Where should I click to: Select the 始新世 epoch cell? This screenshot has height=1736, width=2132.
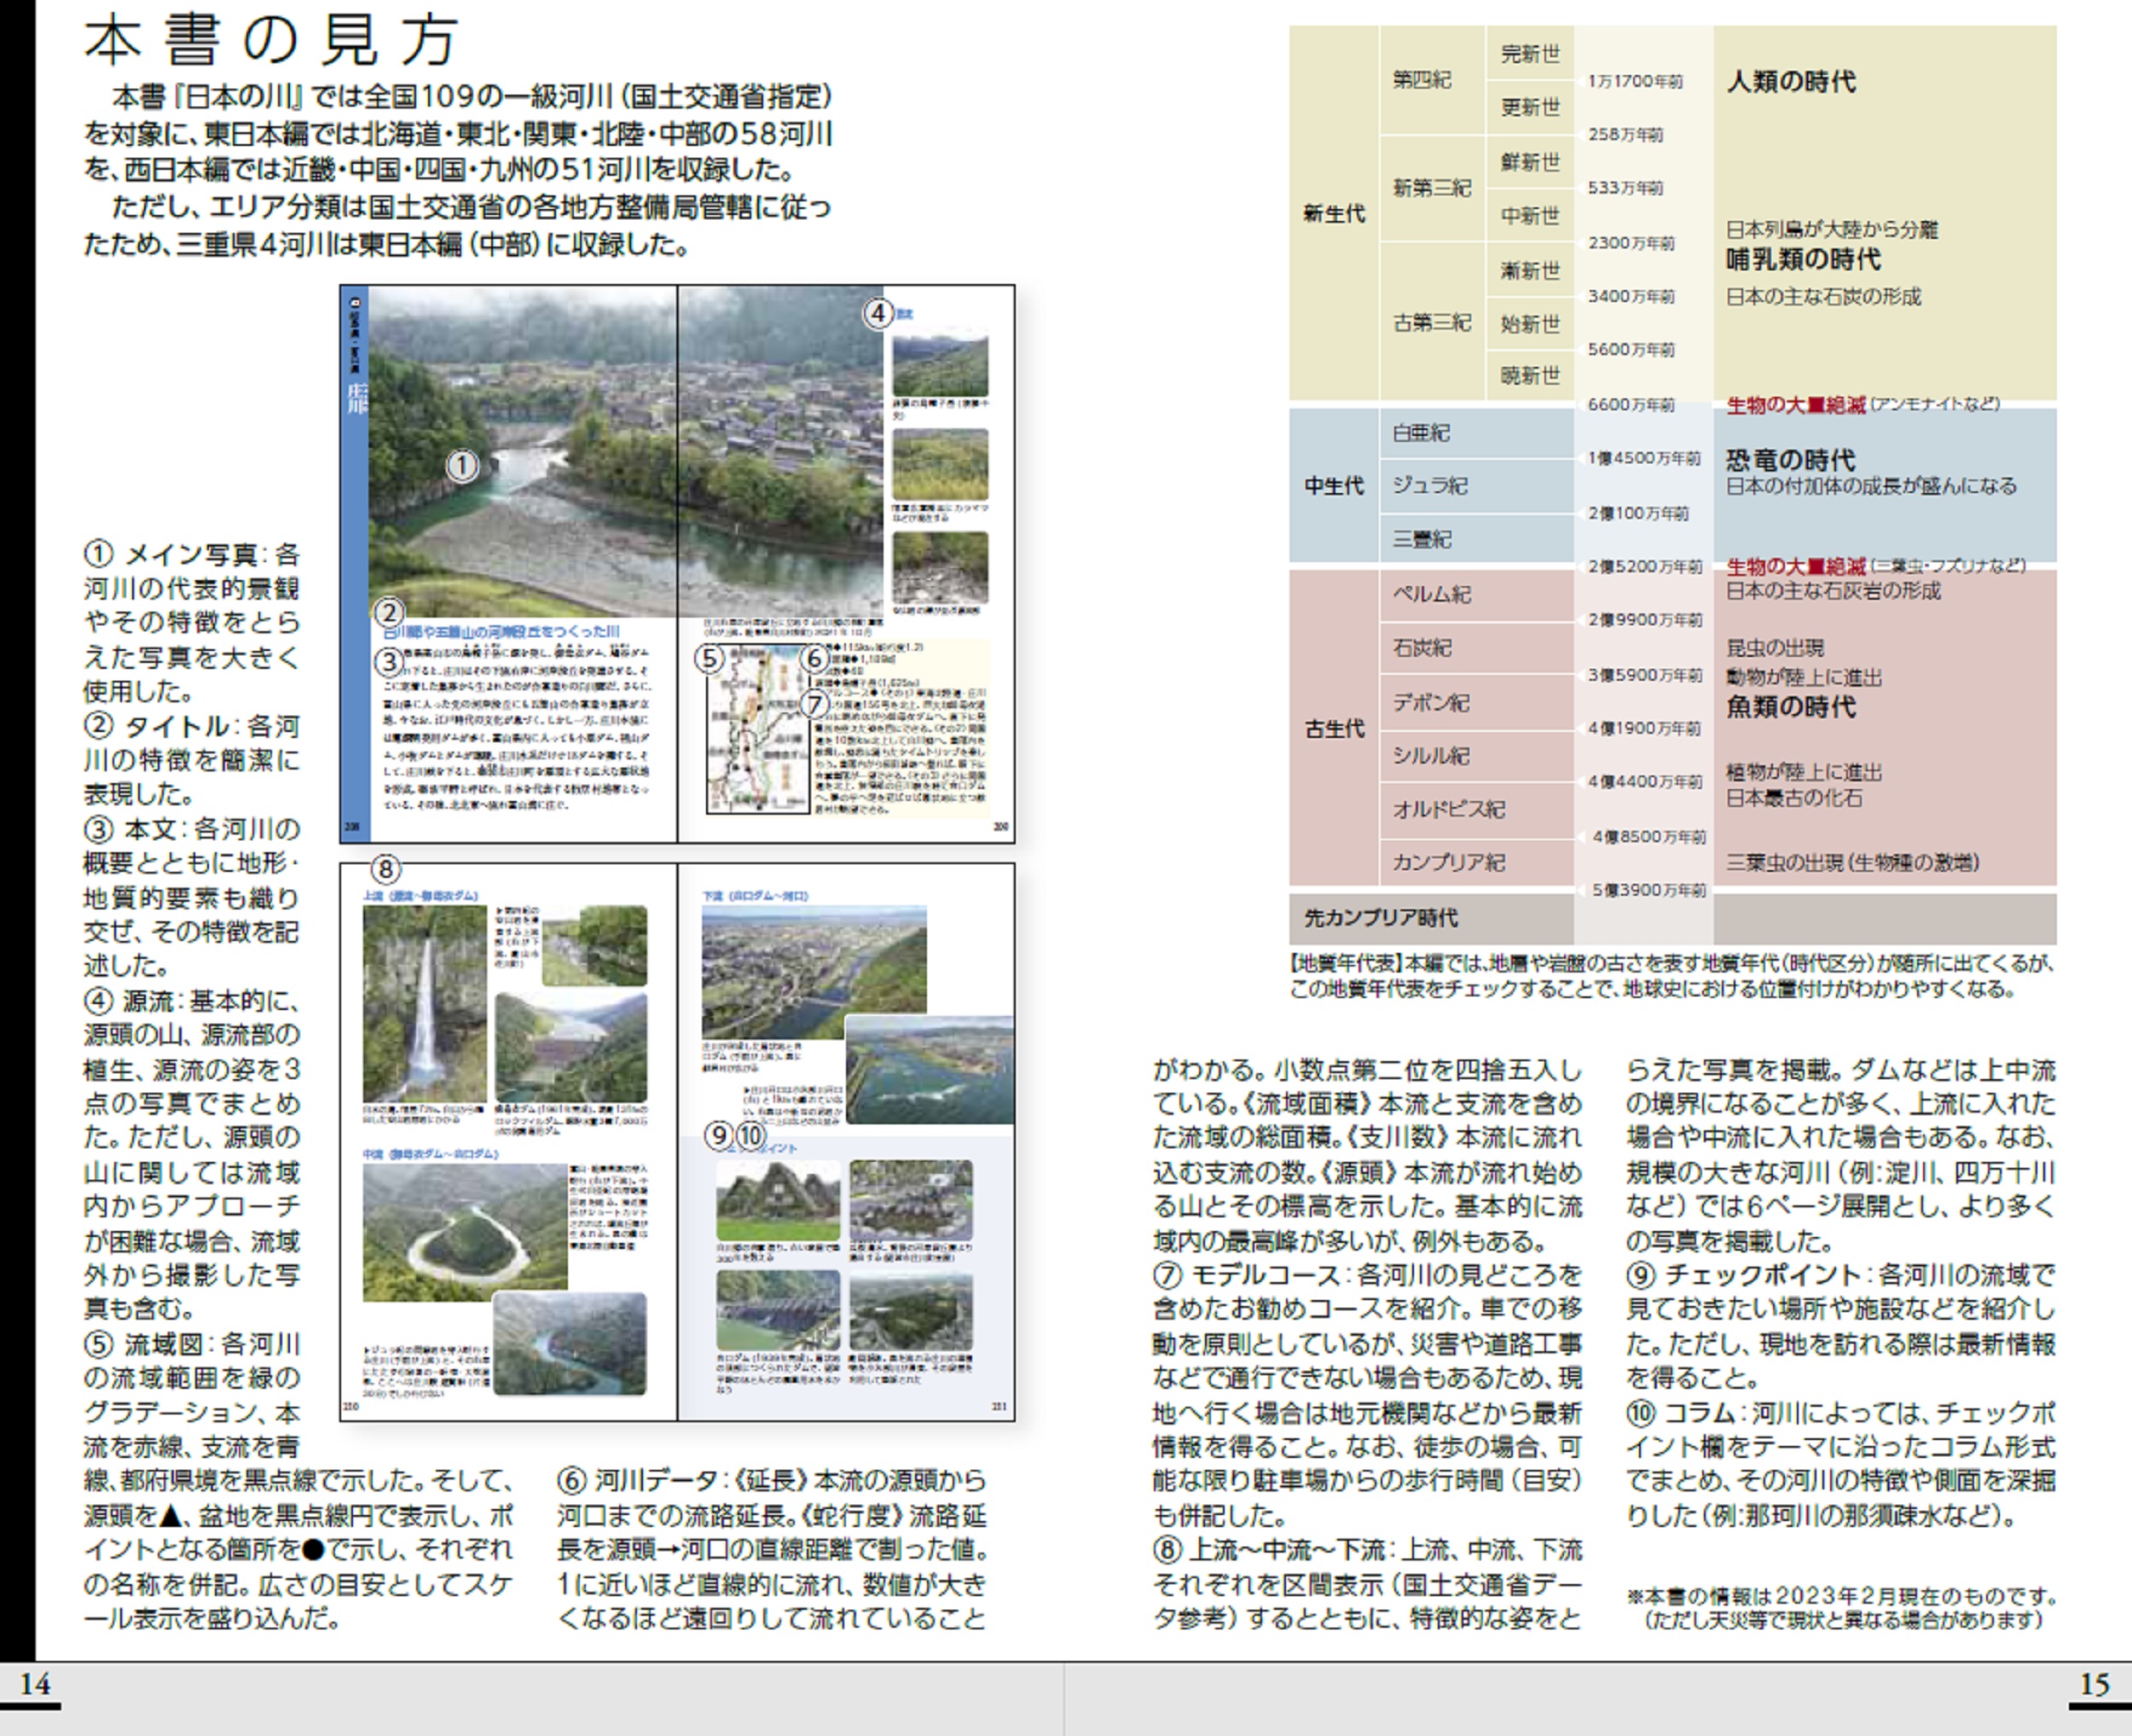[x=1530, y=323]
